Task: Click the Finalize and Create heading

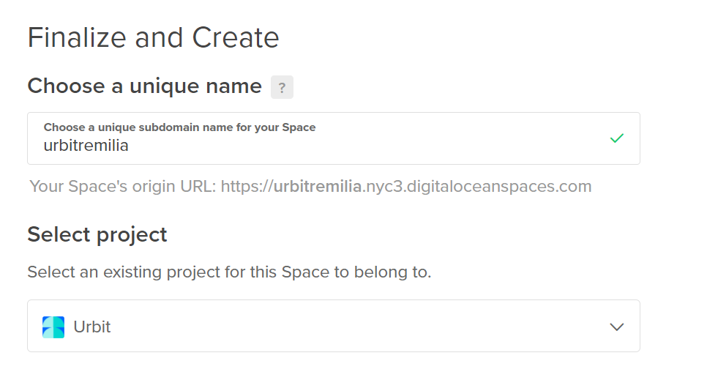Action: [x=153, y=37]
